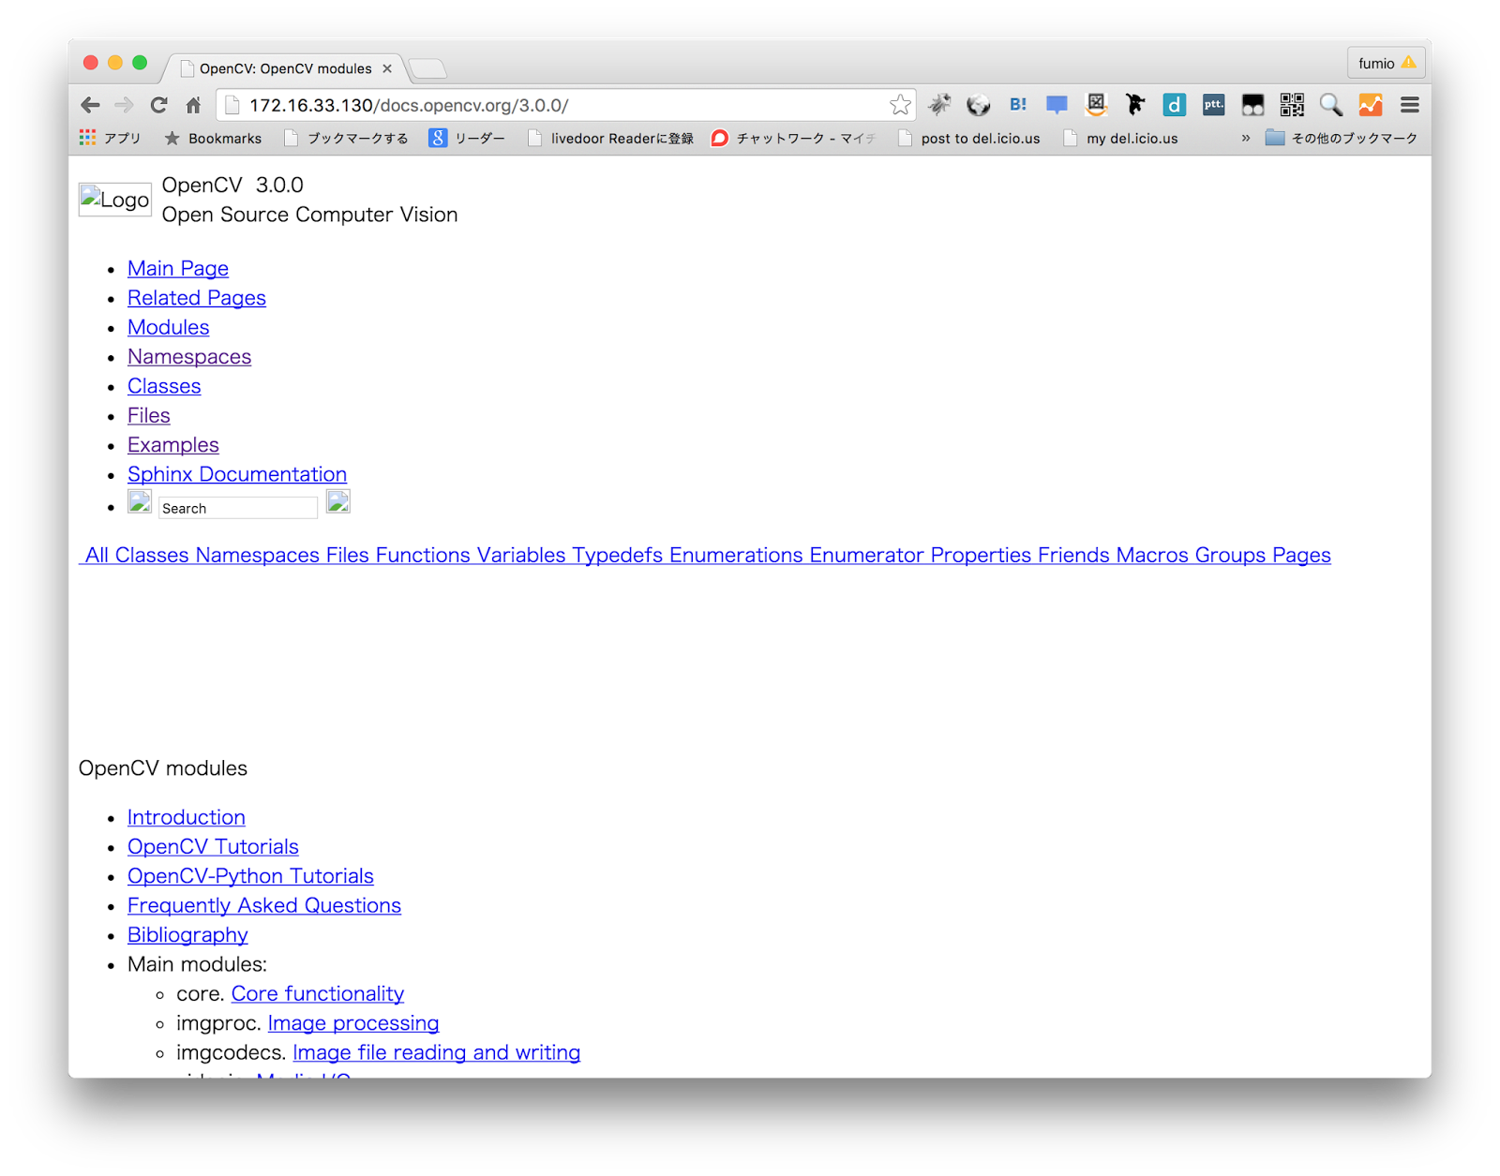Screen dimensions: 1500x1176
Task: Click the 'post to del.icio.us' bookmark
Action: (x=969, y=138)
